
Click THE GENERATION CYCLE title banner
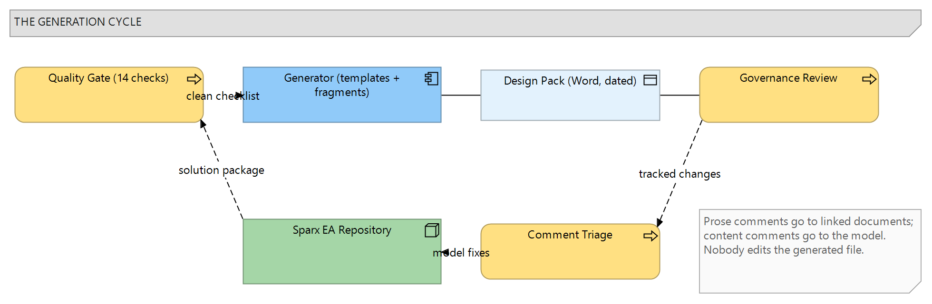coord(465,23)
